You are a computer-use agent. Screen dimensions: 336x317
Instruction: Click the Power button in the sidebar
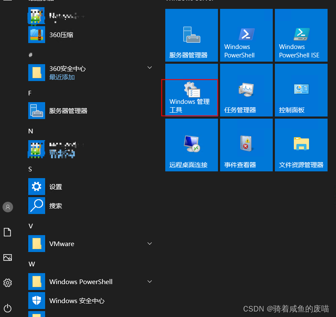pyautogui.click(x=8, y=308)
